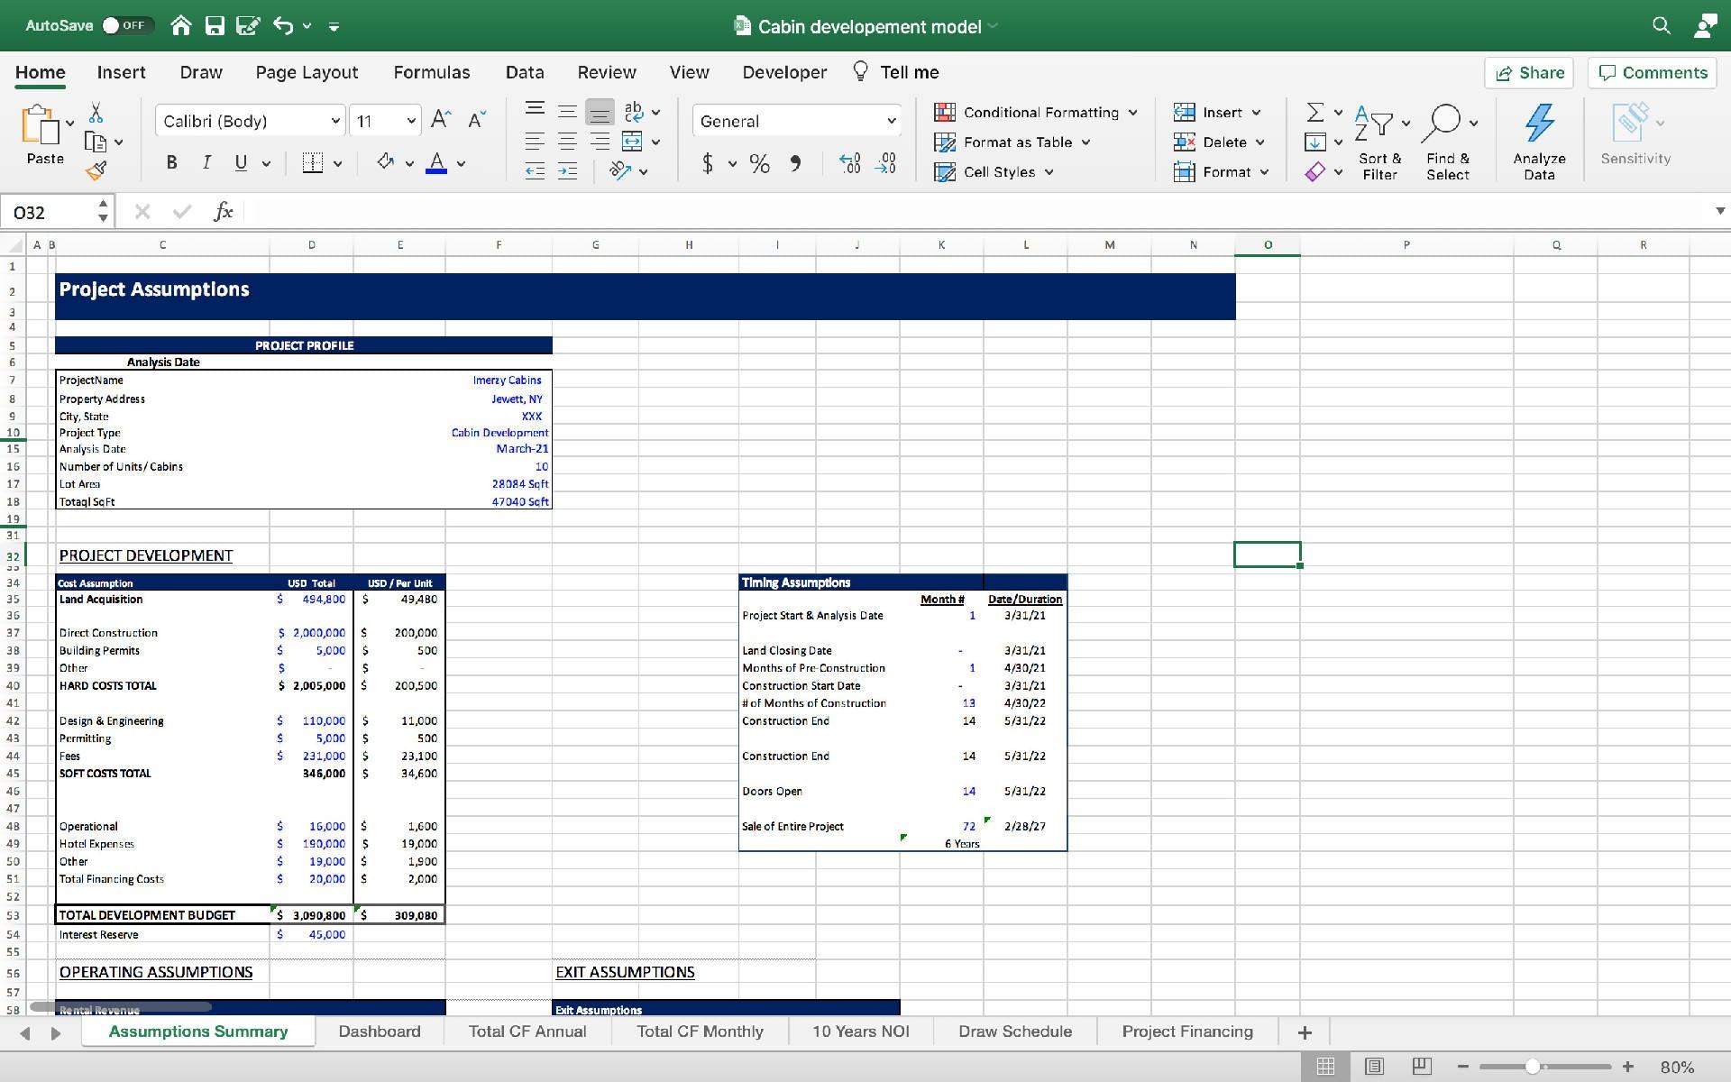1731x1082 pixels.
Task: Click the Copy icon
Action: [95, 142]
